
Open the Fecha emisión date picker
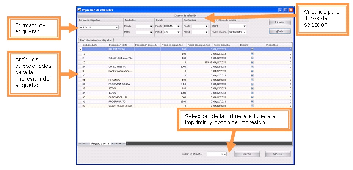pyautogui.click(x=245, y=32)
